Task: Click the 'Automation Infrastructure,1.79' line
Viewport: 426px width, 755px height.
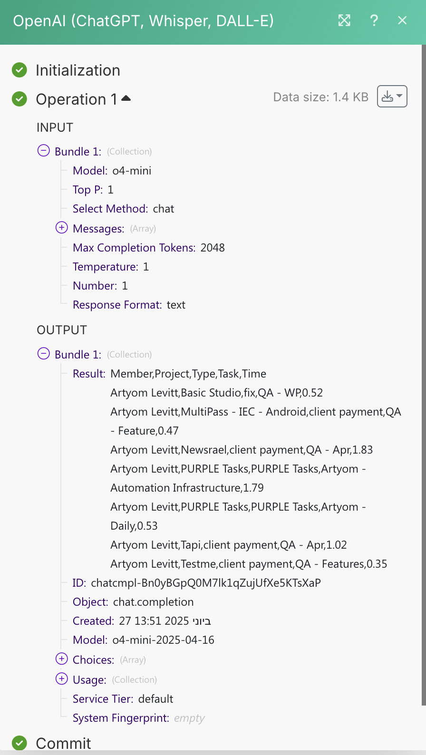Action: [238, 478]
